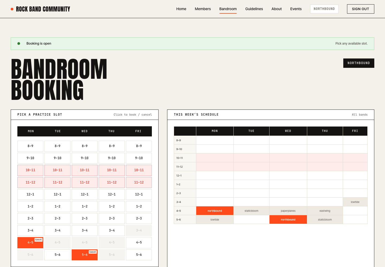Book the Wednesday 2-3 slot
385x267 pixels.
[85, 218]
